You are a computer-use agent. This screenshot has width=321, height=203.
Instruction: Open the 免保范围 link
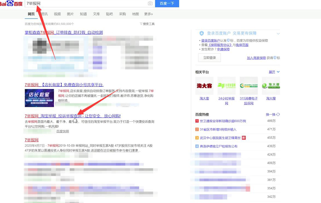coord(242,45)
